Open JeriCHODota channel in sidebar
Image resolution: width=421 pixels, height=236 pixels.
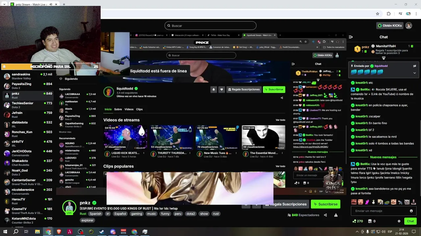[x=28, y=153]
